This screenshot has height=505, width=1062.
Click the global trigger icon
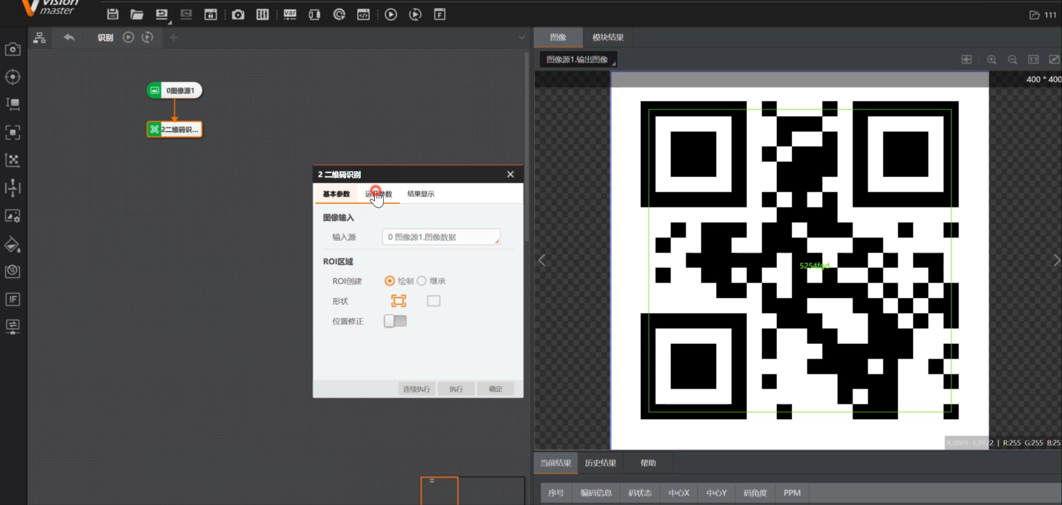point(339,15)
